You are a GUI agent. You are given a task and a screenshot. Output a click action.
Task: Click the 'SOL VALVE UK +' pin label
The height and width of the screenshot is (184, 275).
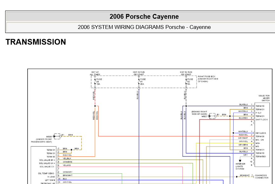[x=47, y=163]
